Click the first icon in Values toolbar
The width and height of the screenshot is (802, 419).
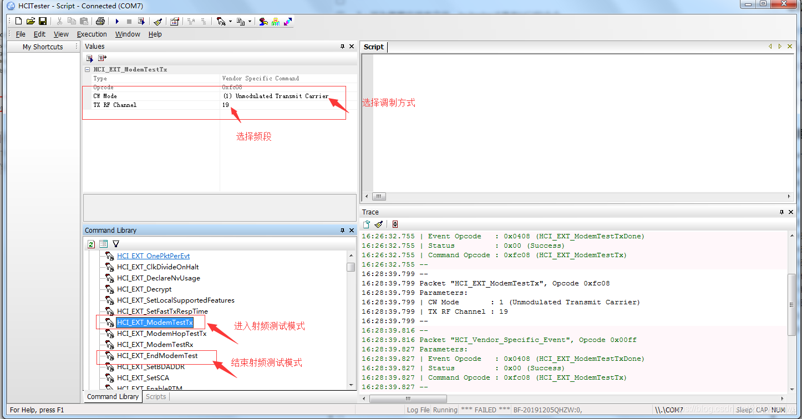pos(90,58)
